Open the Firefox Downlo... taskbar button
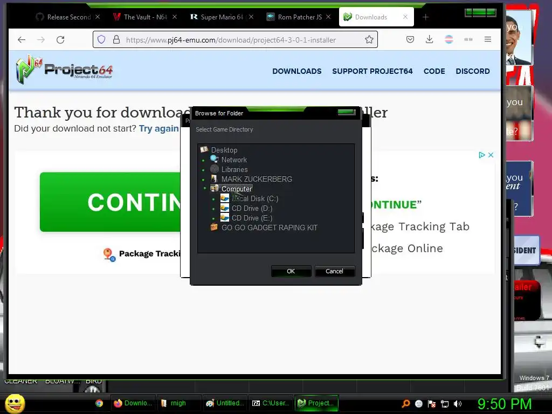The height and width of the screenshot is (414, 552). point(133,403)
